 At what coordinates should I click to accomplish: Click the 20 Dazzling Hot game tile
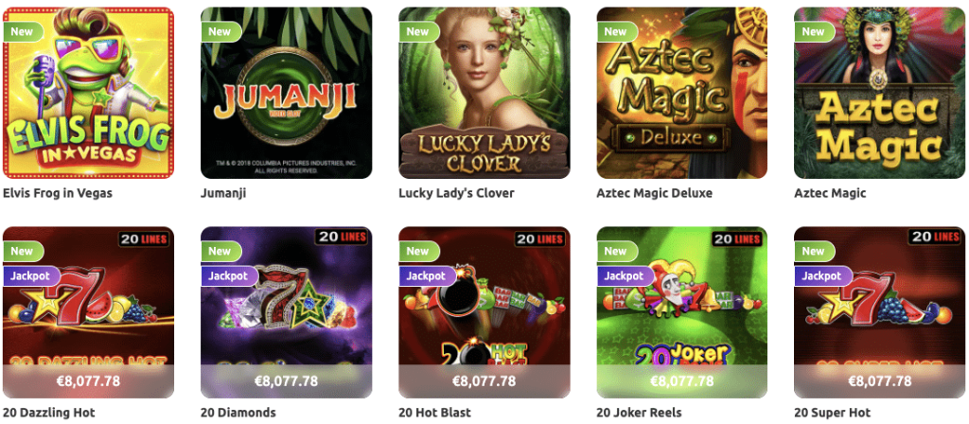point(88,312)
